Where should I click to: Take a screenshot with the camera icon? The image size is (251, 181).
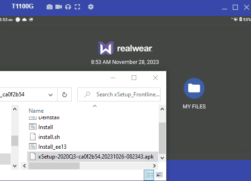[50, 7]
